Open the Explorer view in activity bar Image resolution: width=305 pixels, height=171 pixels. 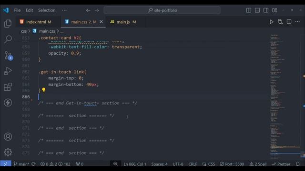(8, 23)
